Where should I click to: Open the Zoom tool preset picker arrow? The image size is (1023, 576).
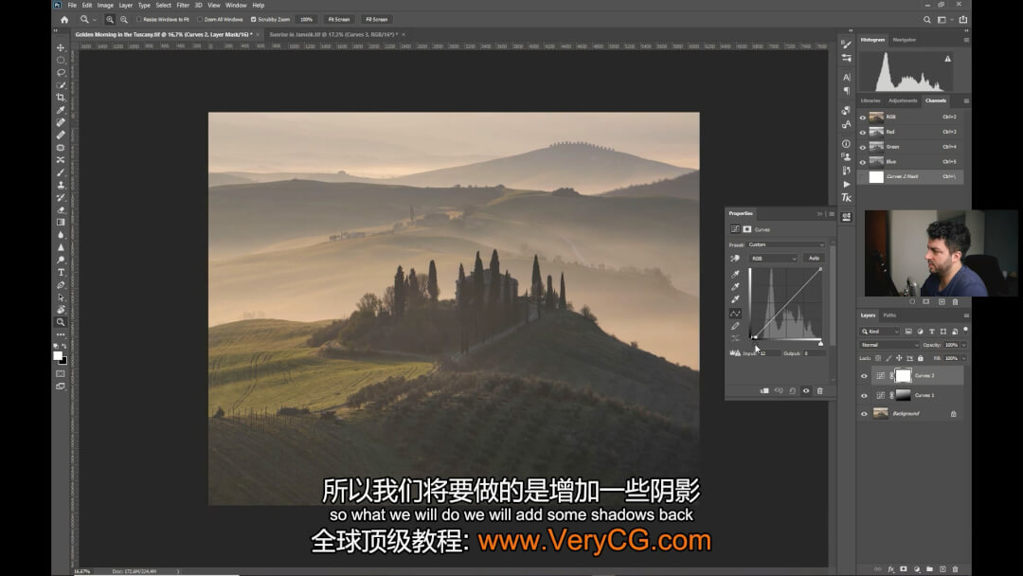pyautogui.click(x=94, y=20)
